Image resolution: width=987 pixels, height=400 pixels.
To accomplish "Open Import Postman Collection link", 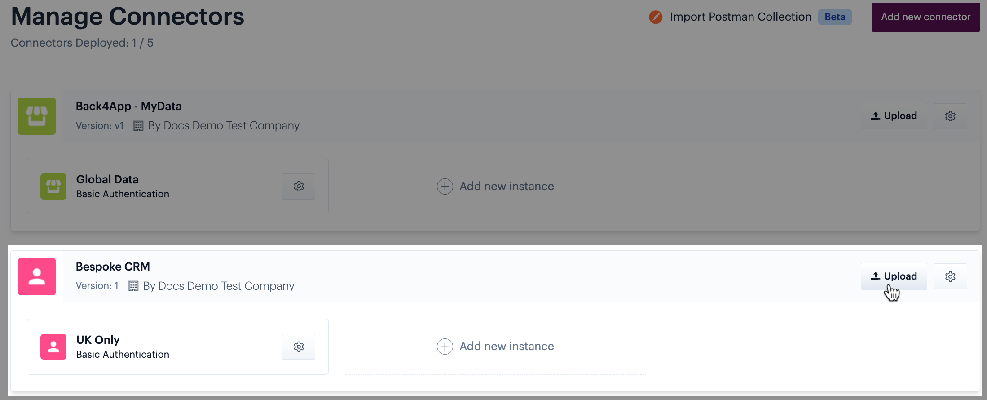I will pyautogui.click(x=740, y=17).
